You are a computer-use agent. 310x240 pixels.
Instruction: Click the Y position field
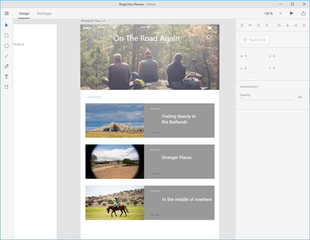pos(279,68)
